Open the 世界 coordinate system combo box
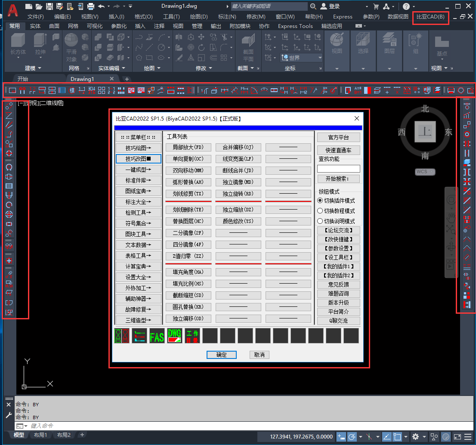 tap(301, 58)
